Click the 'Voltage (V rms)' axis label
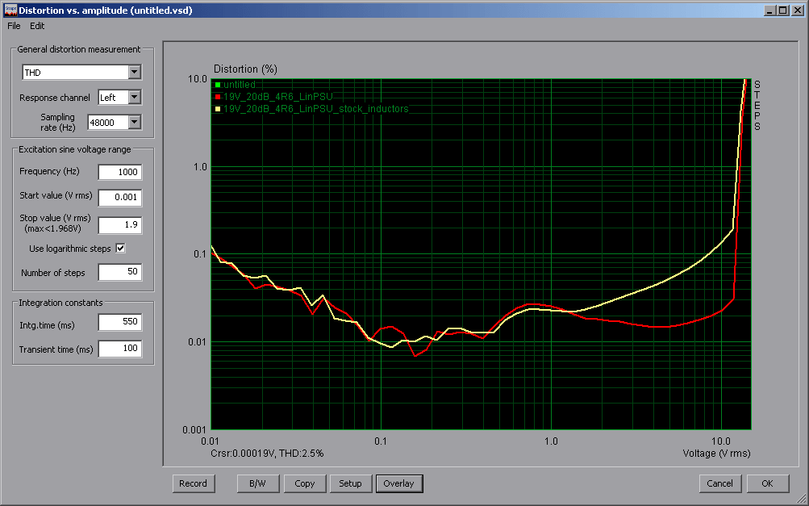Viewport: 809px width, 506px height. (x=716, y=454)
